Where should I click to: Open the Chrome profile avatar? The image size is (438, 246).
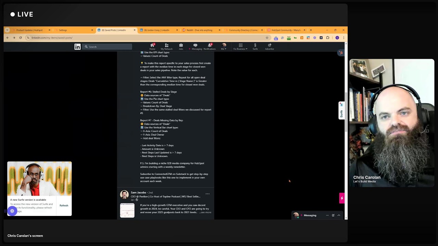coord(337,38)
